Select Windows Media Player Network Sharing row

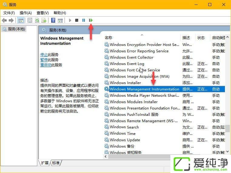[165, 95]
